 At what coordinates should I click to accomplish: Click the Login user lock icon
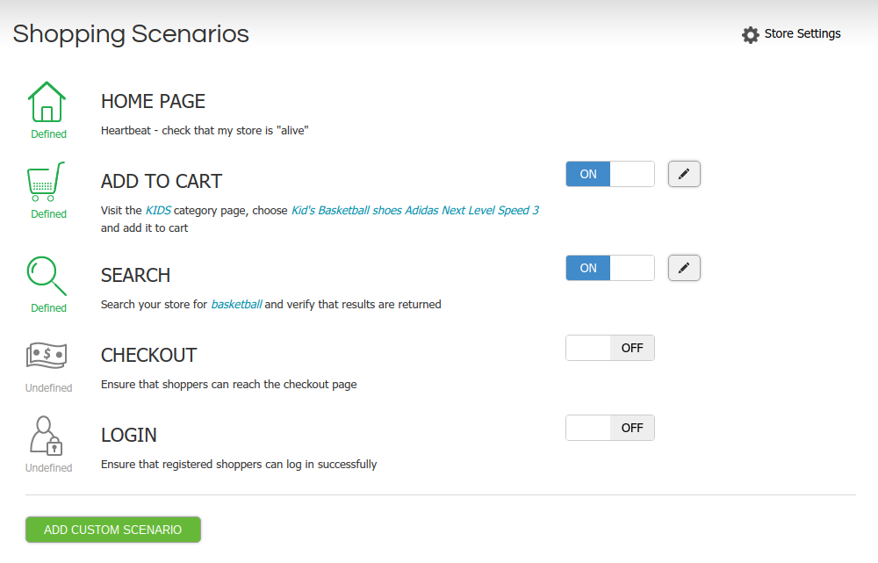[x=47, y=435]
